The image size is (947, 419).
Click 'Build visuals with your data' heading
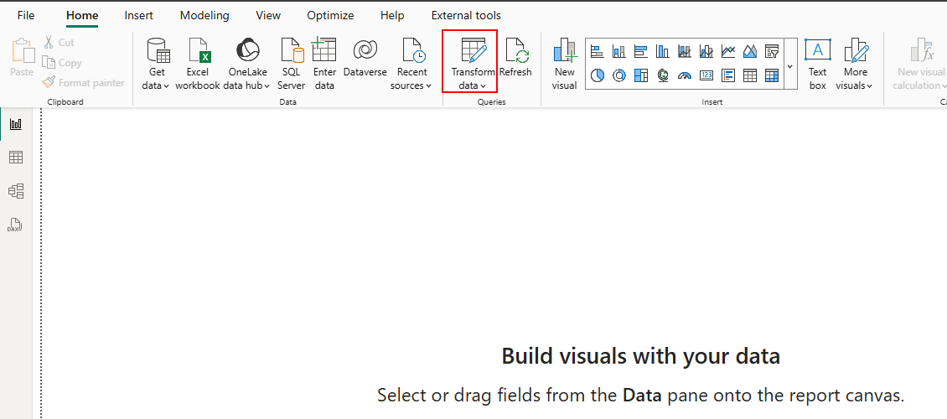641,356
